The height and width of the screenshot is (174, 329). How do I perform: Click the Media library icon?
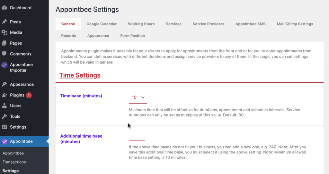pos(4,32)
